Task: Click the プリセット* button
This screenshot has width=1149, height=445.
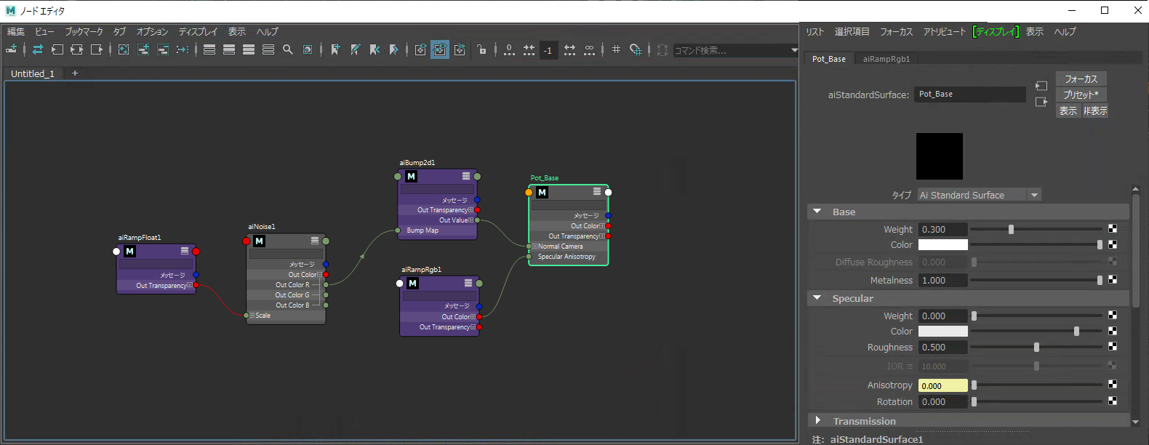Action: tap(1081, 95)
